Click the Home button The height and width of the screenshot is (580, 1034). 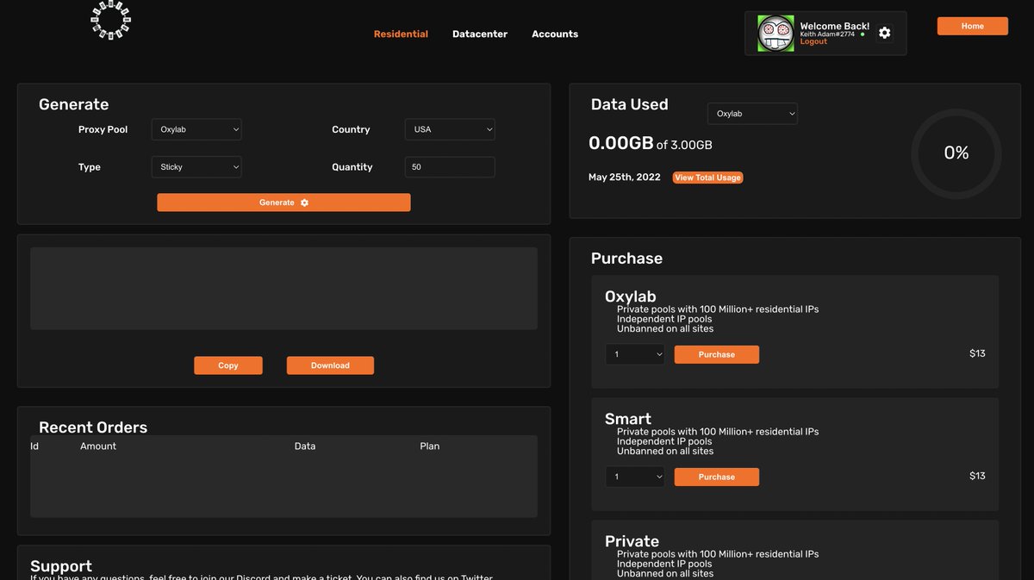(972, 26)
